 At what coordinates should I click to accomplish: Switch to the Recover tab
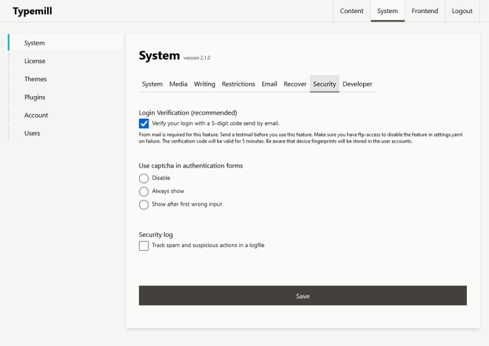tap(295, 84)
